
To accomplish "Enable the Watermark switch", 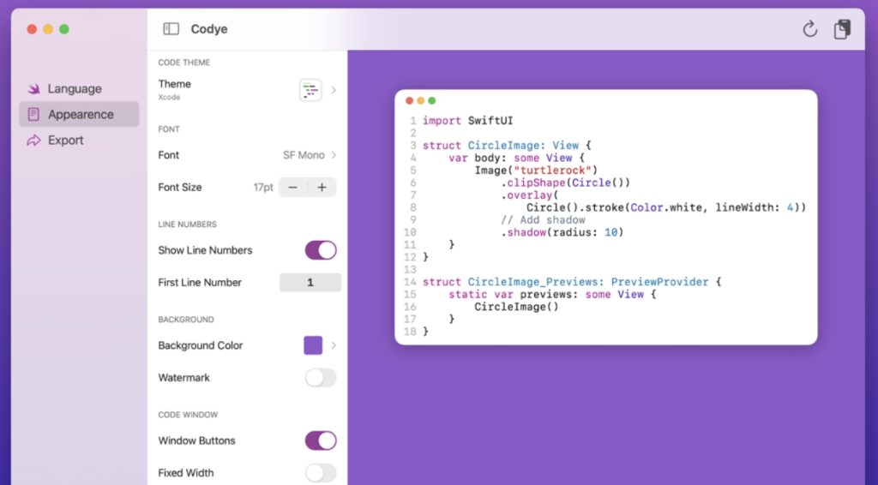I will tap(321, 378).
